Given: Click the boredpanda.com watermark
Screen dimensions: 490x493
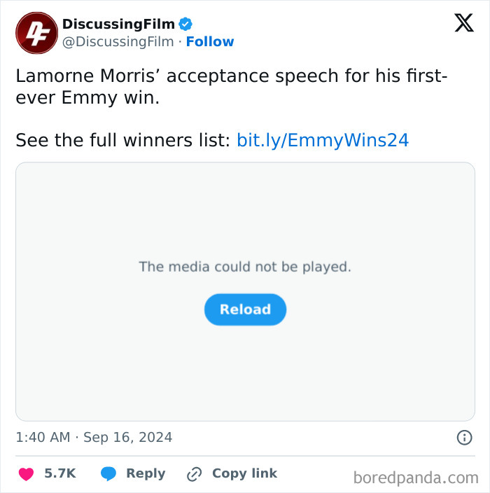Looking at the screenshot, I should pos(416,478).
